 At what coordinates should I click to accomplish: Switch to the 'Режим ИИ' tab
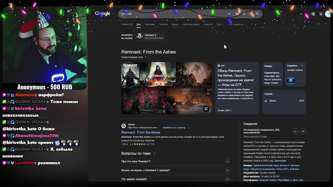coord(127,24)
